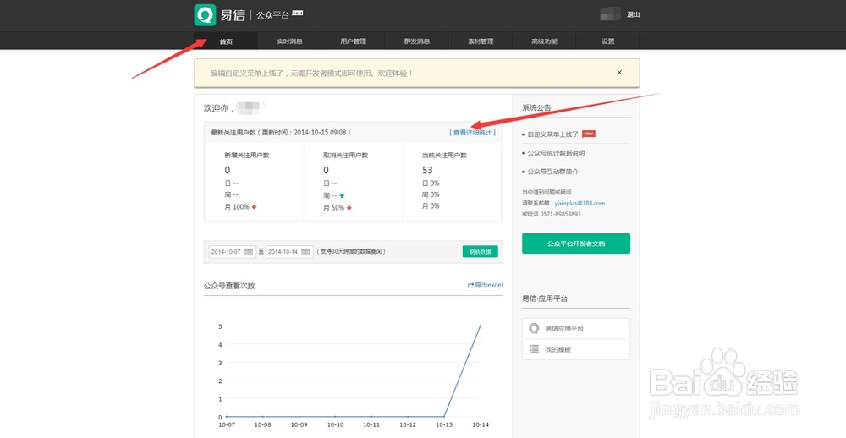Click the 月 50% value under unfollows
Screen dimensions: 846x438
click(334, 207)
